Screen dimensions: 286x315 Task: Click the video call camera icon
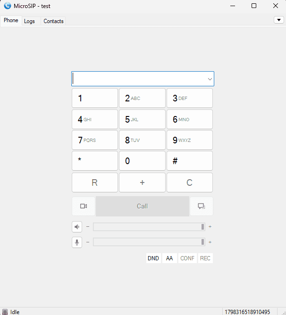pyautogui.click(x=84, y=206)
